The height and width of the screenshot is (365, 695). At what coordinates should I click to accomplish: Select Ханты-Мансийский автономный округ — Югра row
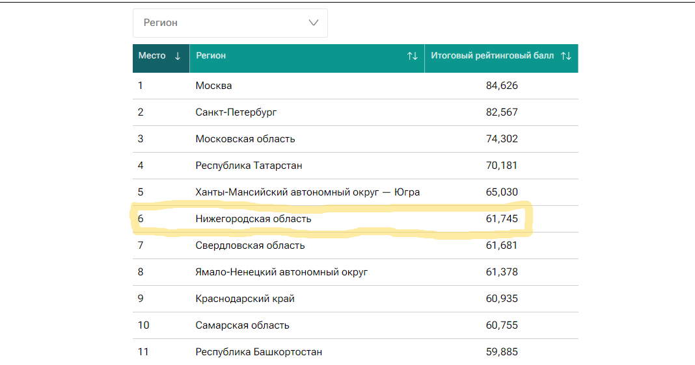tap(307, 192)
